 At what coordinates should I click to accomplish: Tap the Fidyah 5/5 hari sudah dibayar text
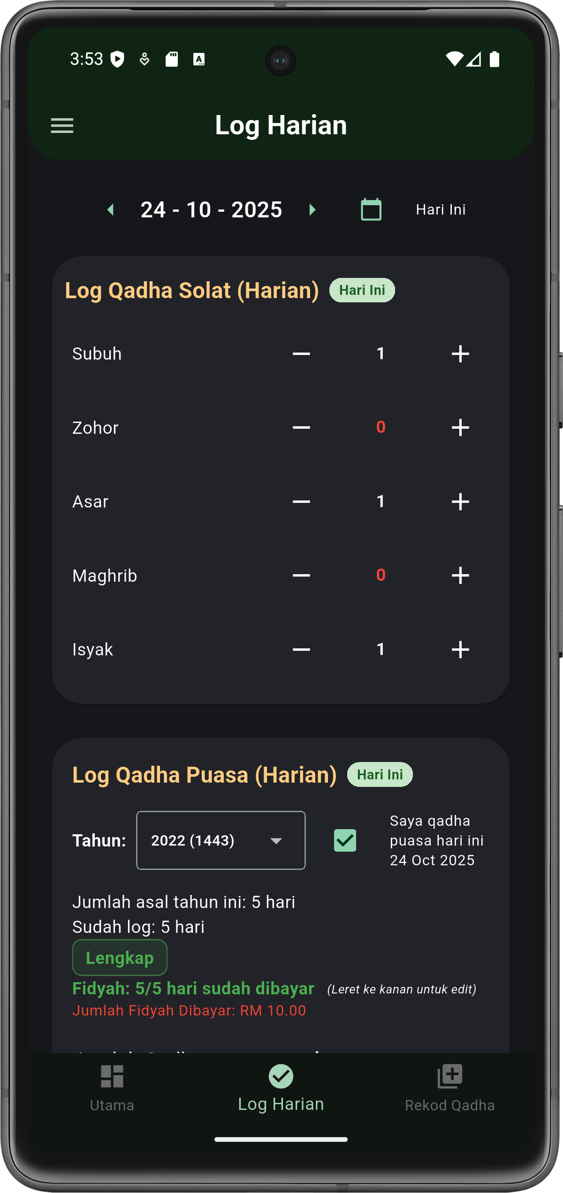(x=193, y=988)
